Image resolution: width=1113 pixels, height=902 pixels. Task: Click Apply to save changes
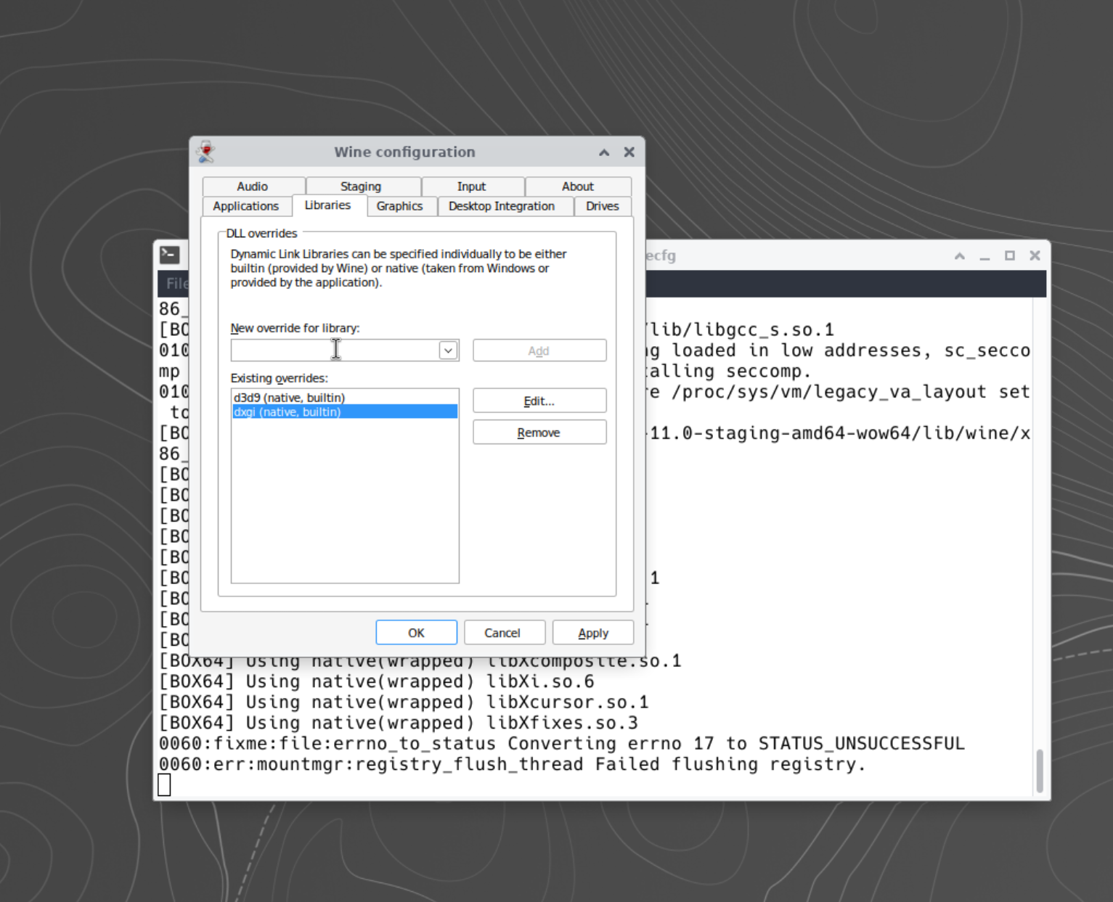click(592, 633)
